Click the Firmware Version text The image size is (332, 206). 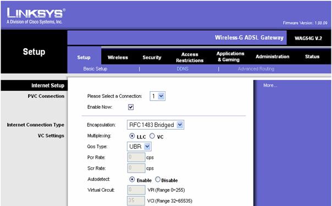[305, 23]
